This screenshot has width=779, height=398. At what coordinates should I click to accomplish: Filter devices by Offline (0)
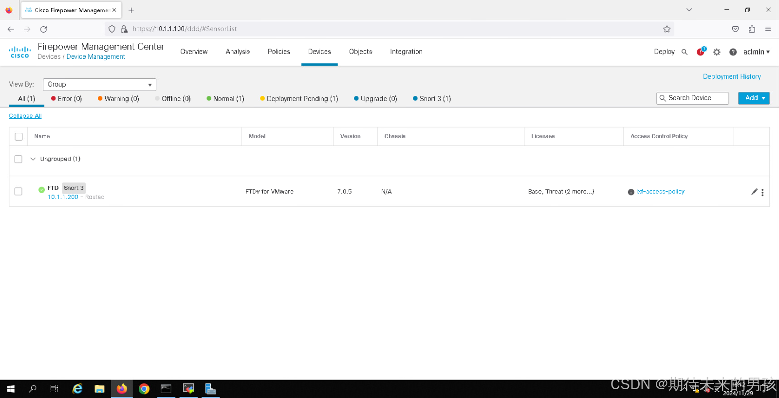(173, 99)
